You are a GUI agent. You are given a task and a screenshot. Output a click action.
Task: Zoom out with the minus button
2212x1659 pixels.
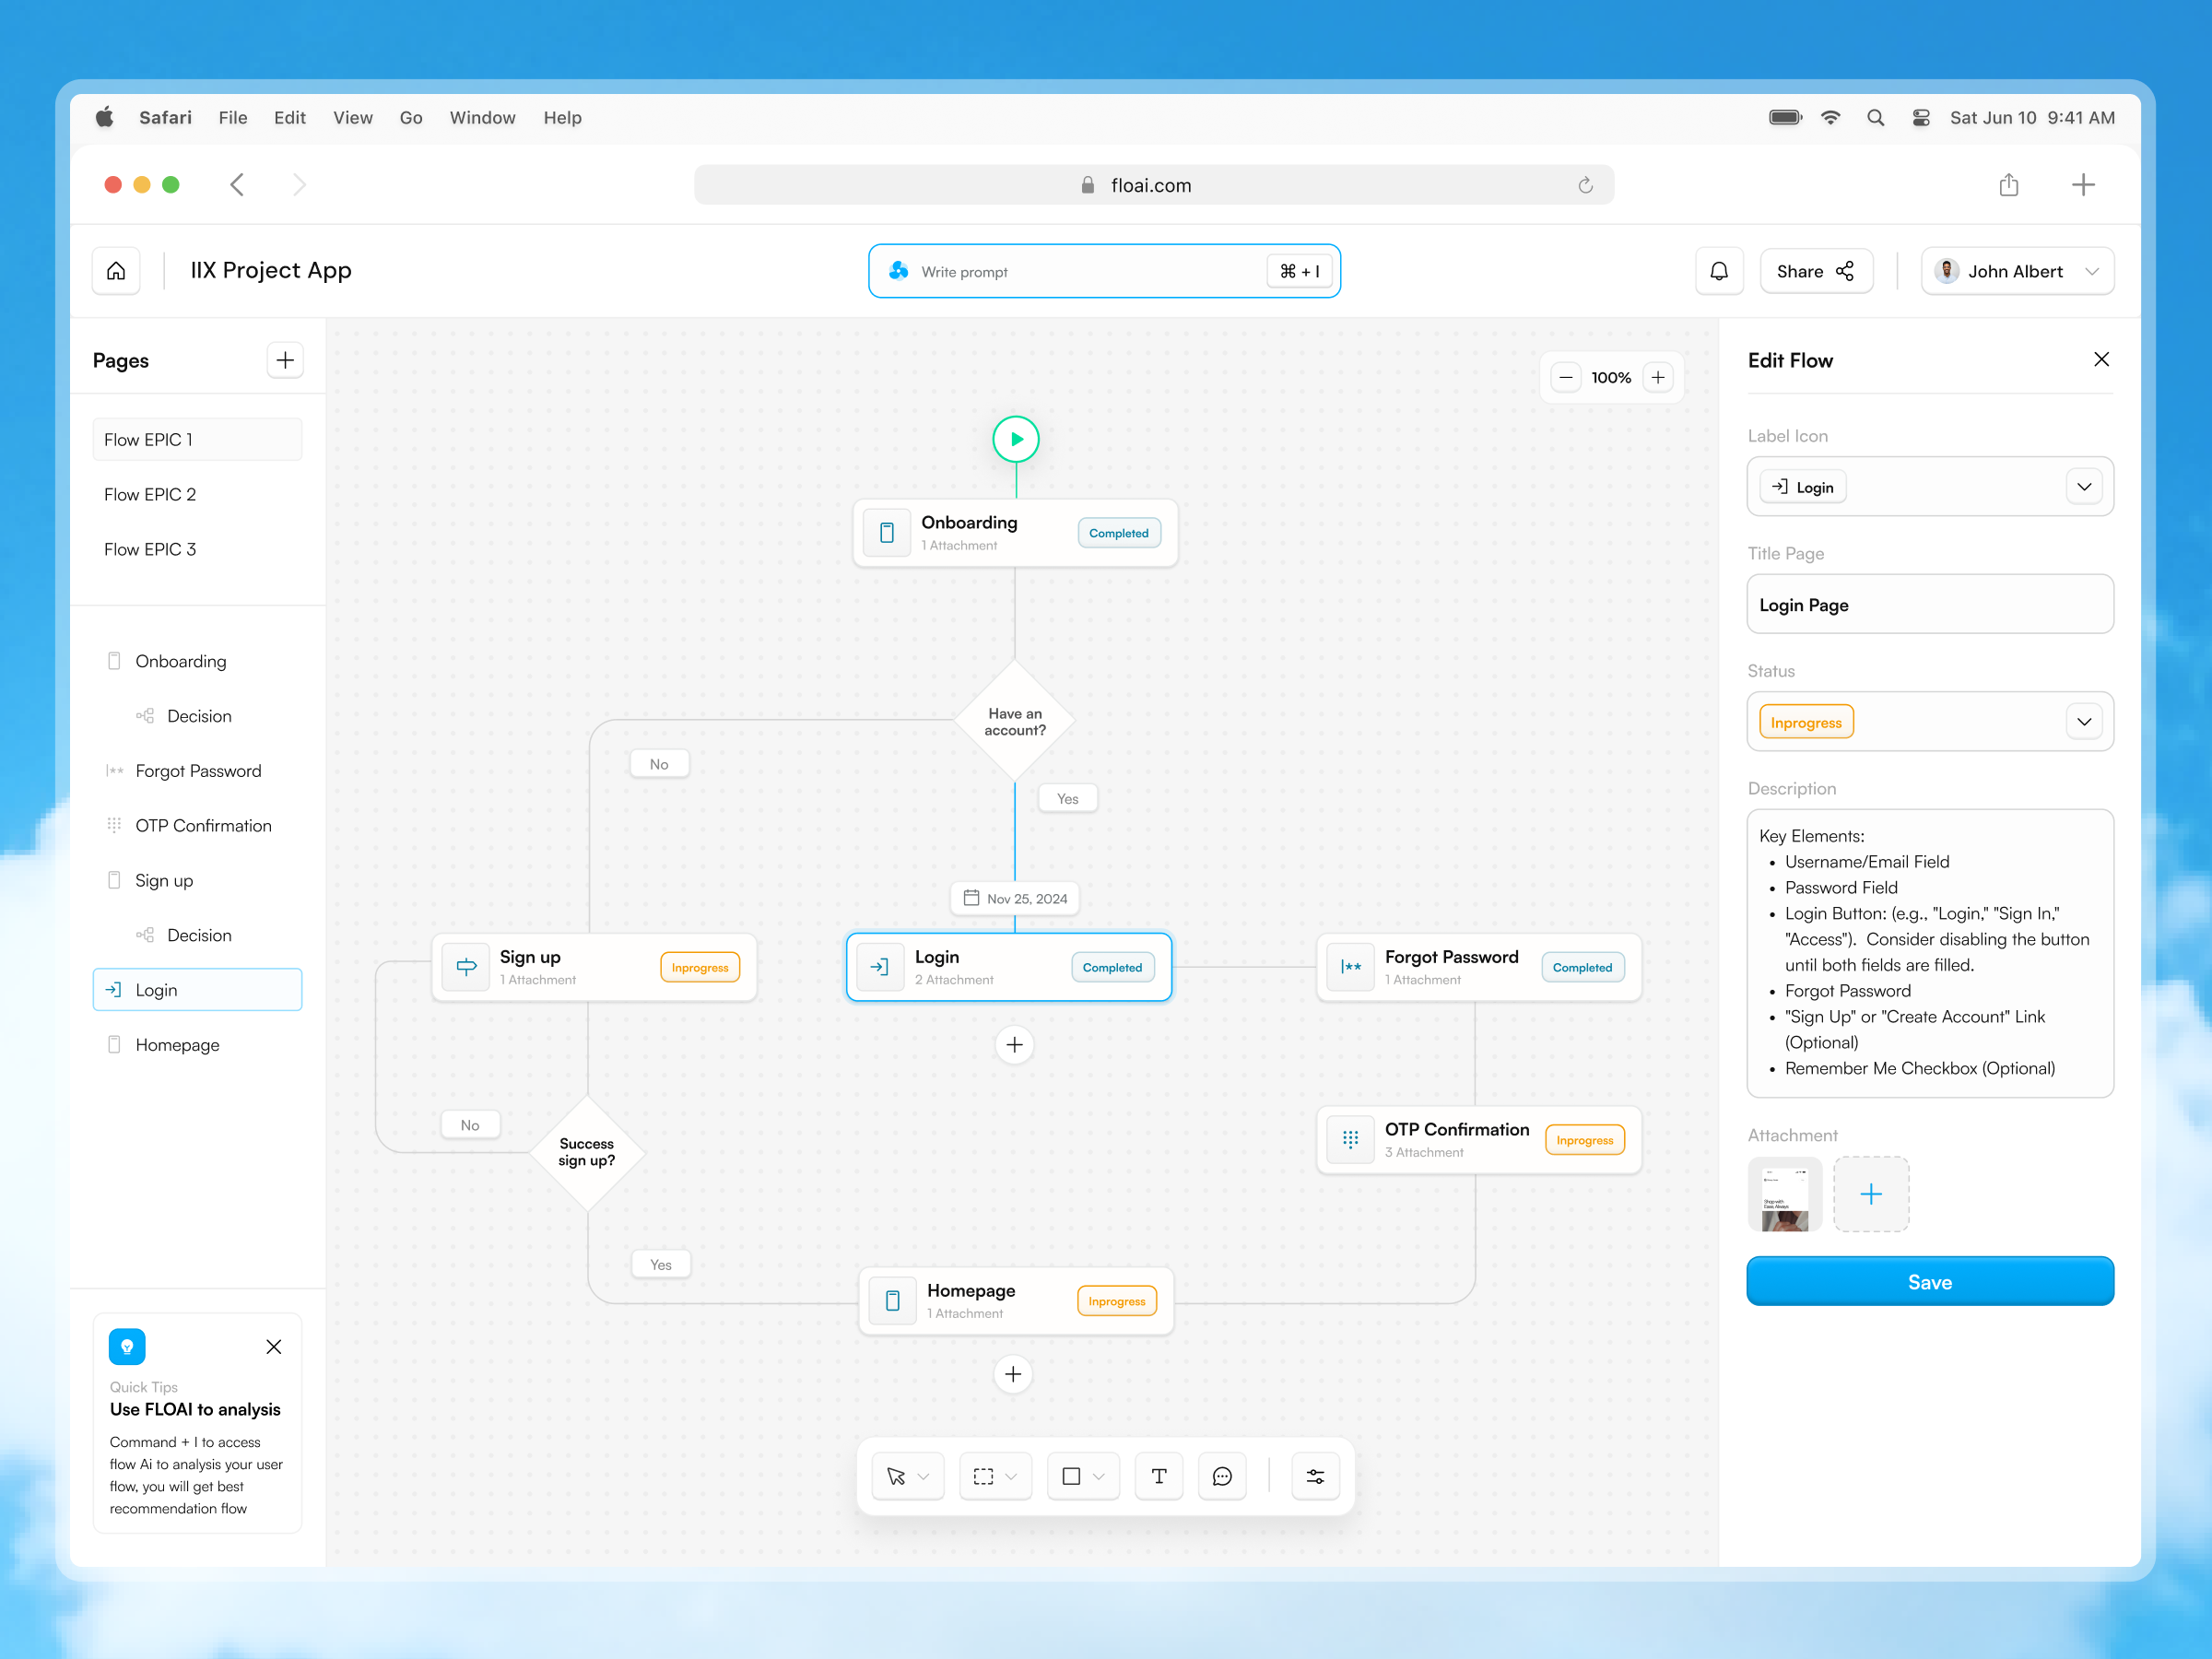pyautogui.click(x=1566, y=377)
